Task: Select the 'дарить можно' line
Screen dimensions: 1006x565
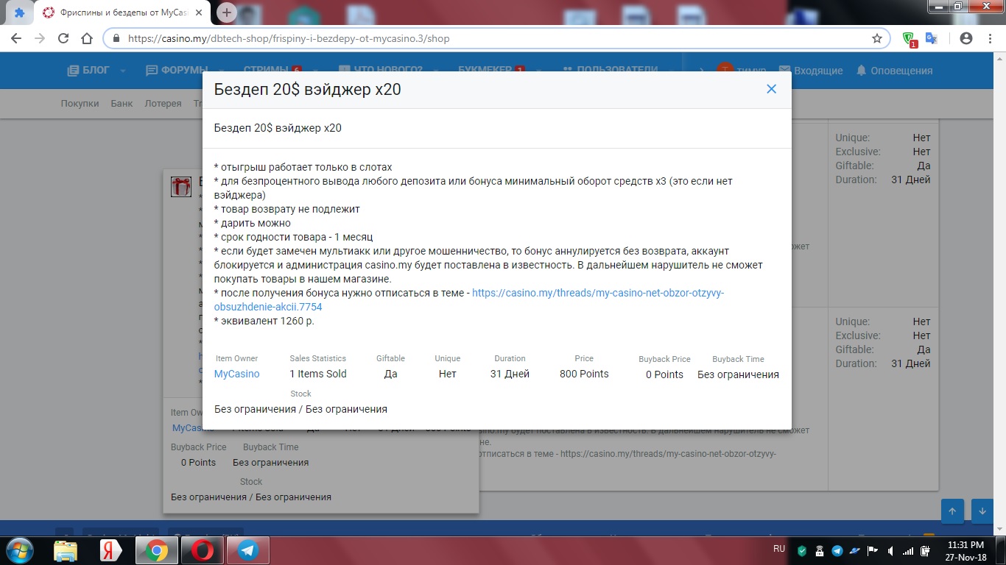Action: [253, 223]
